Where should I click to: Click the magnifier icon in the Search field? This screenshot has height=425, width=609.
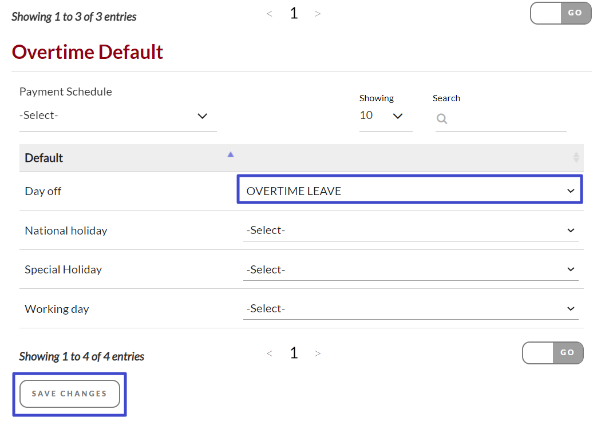pos(442,119)
